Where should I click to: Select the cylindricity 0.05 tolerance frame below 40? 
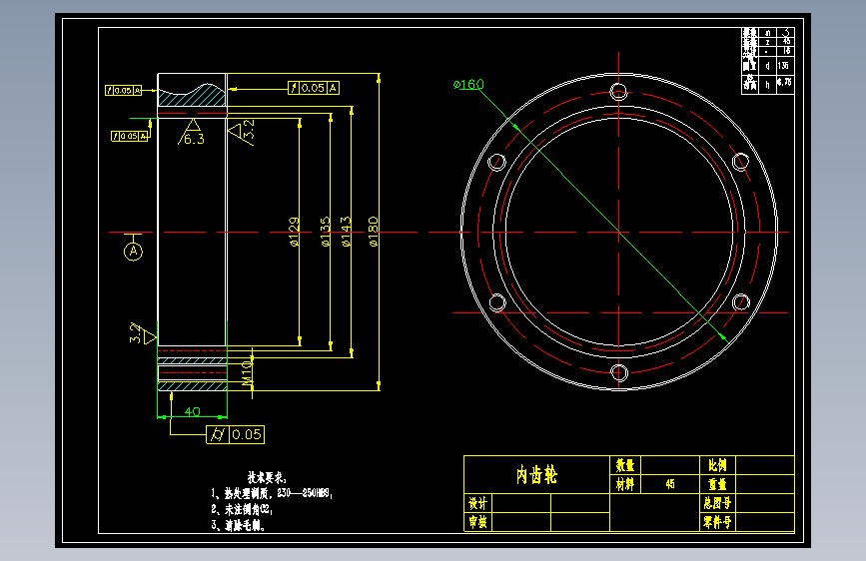pyautogui.click(x=236, y=434)
